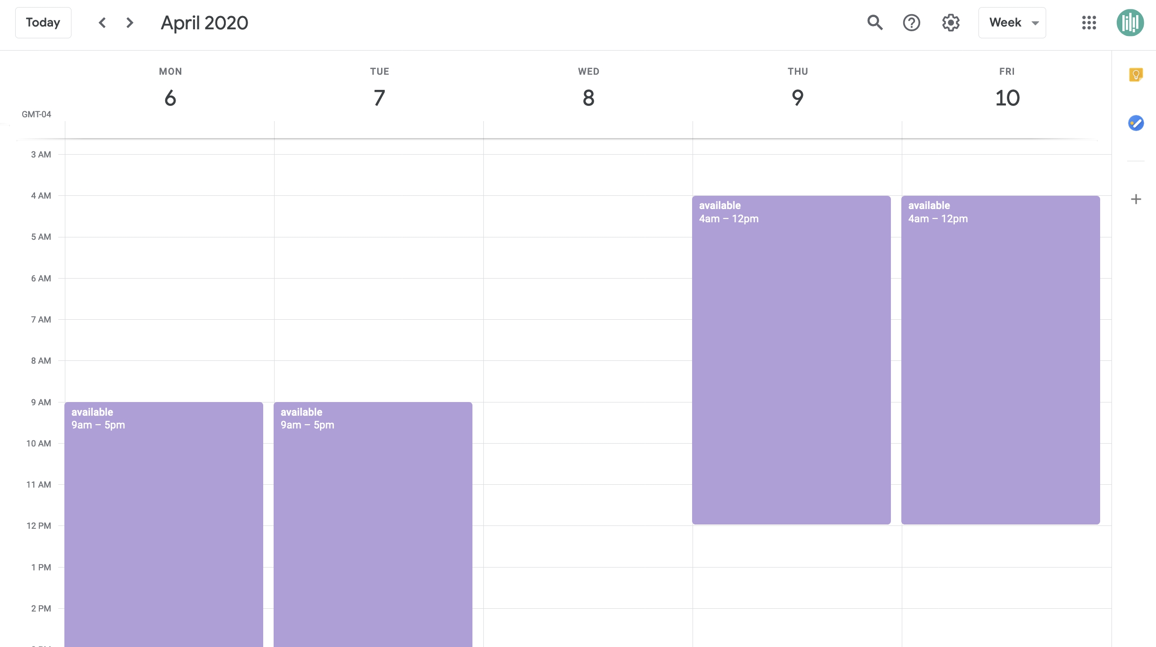Click the add new event plus icon
This screenshot has height=647, width=1156.
coord(1136,199)
